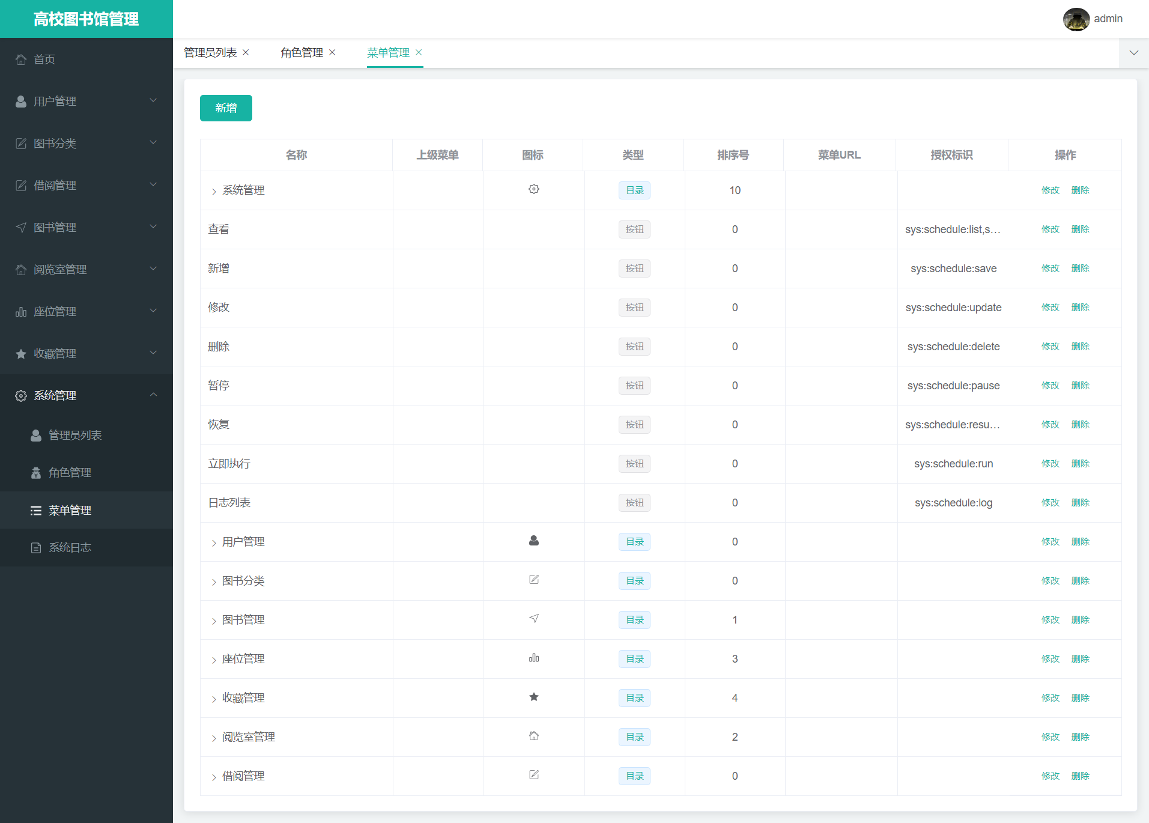Click the paper plane icon beside 图书管理 in sidebar
The width and height of the screenshot is (1149, 823).
21,228
